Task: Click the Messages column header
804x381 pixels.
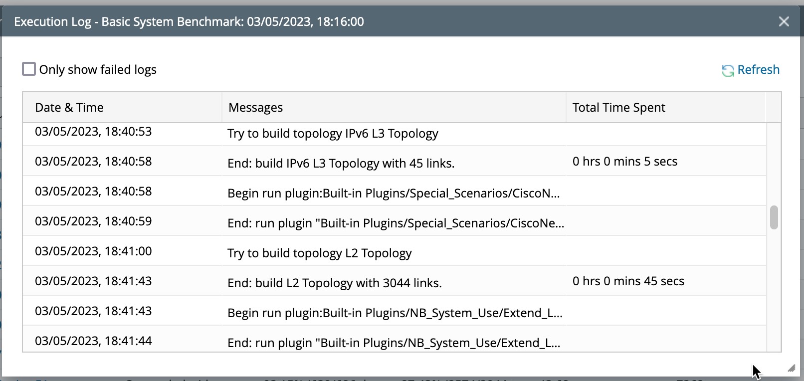Action: click(x=255, y=107)
